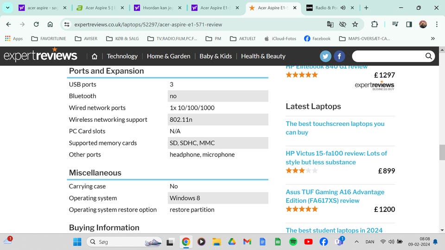Image resolution: width=445 pixels, height=250 pixels.
Task: Open Spotify from the taskbar
Action: (x=293, y=242)
